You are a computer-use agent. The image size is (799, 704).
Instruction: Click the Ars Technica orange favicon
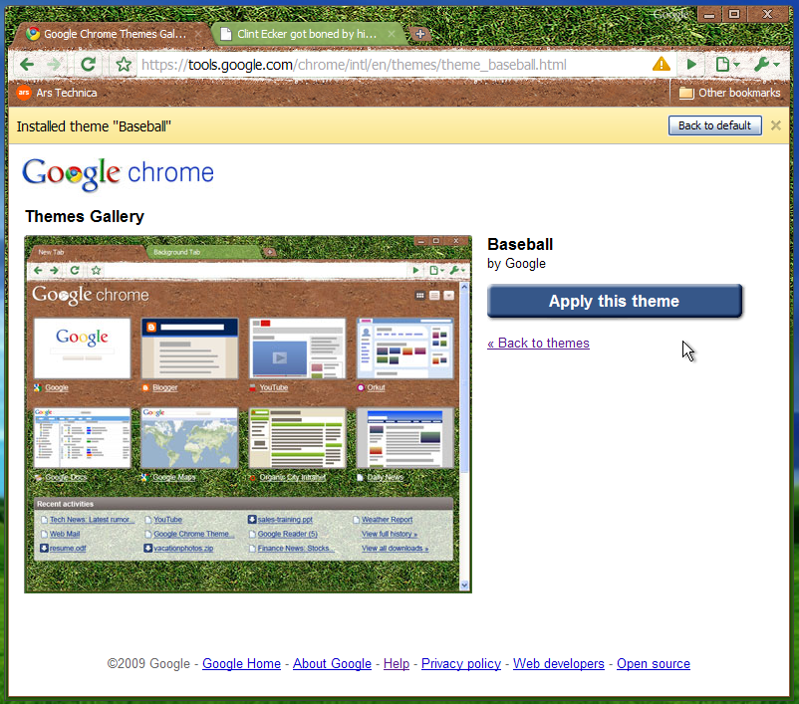[x=24, y=93]
